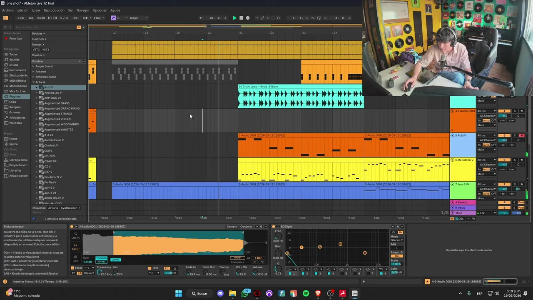The height and width of the screenshot is (300, 533).
Task: Click the browser filter toggle icon
Action: pyautogui.click(x=78, y=27)
